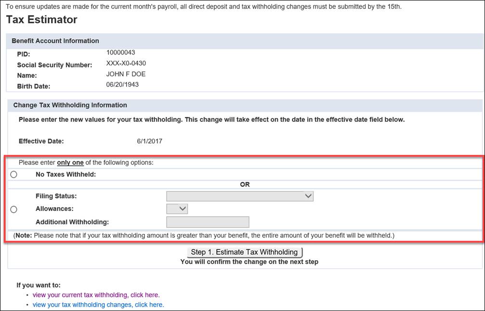Viewport: 485px width, 311px height.
Task: Expand the Allowances dropdown
Action: pos(177,209)
